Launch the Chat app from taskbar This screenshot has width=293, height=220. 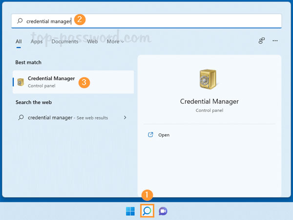(x=163, y=211)
